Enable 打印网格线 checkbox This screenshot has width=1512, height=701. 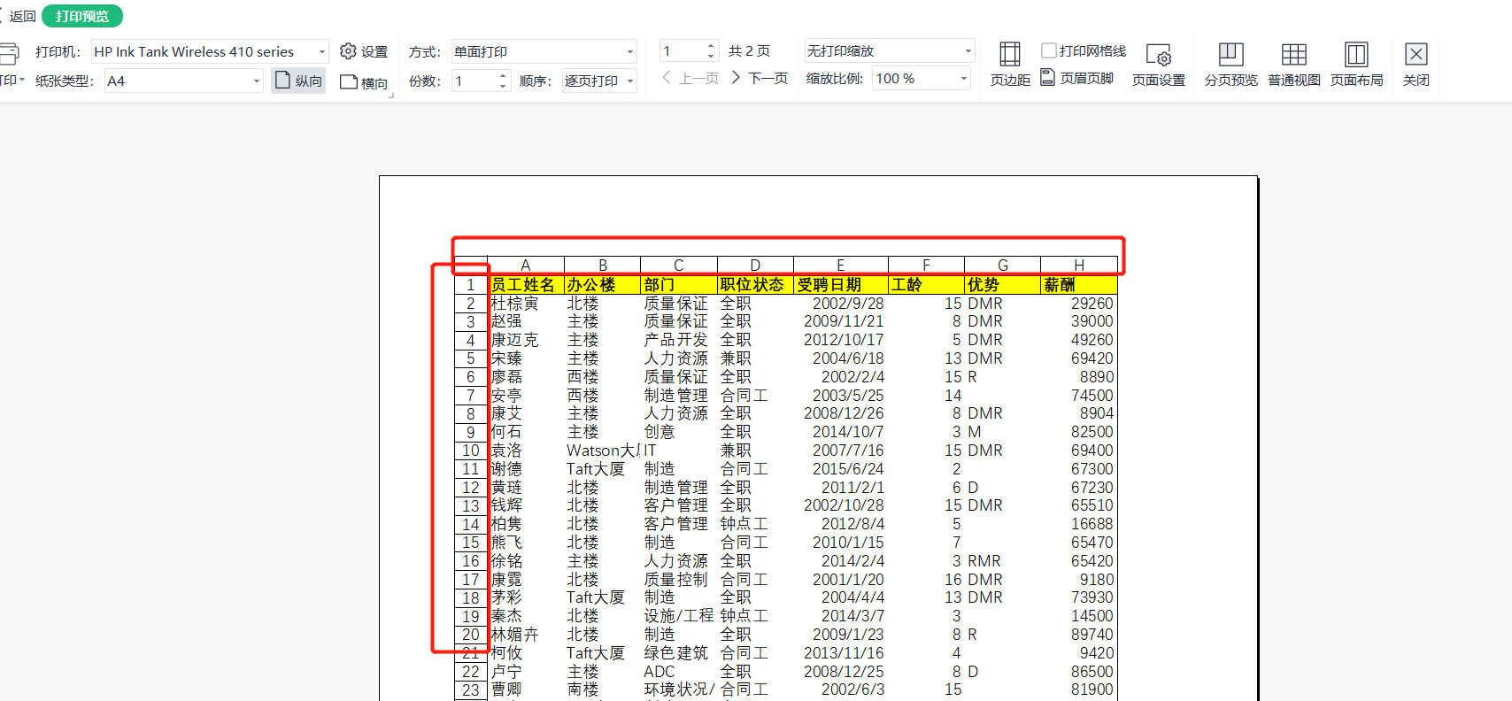point(1049,50)
